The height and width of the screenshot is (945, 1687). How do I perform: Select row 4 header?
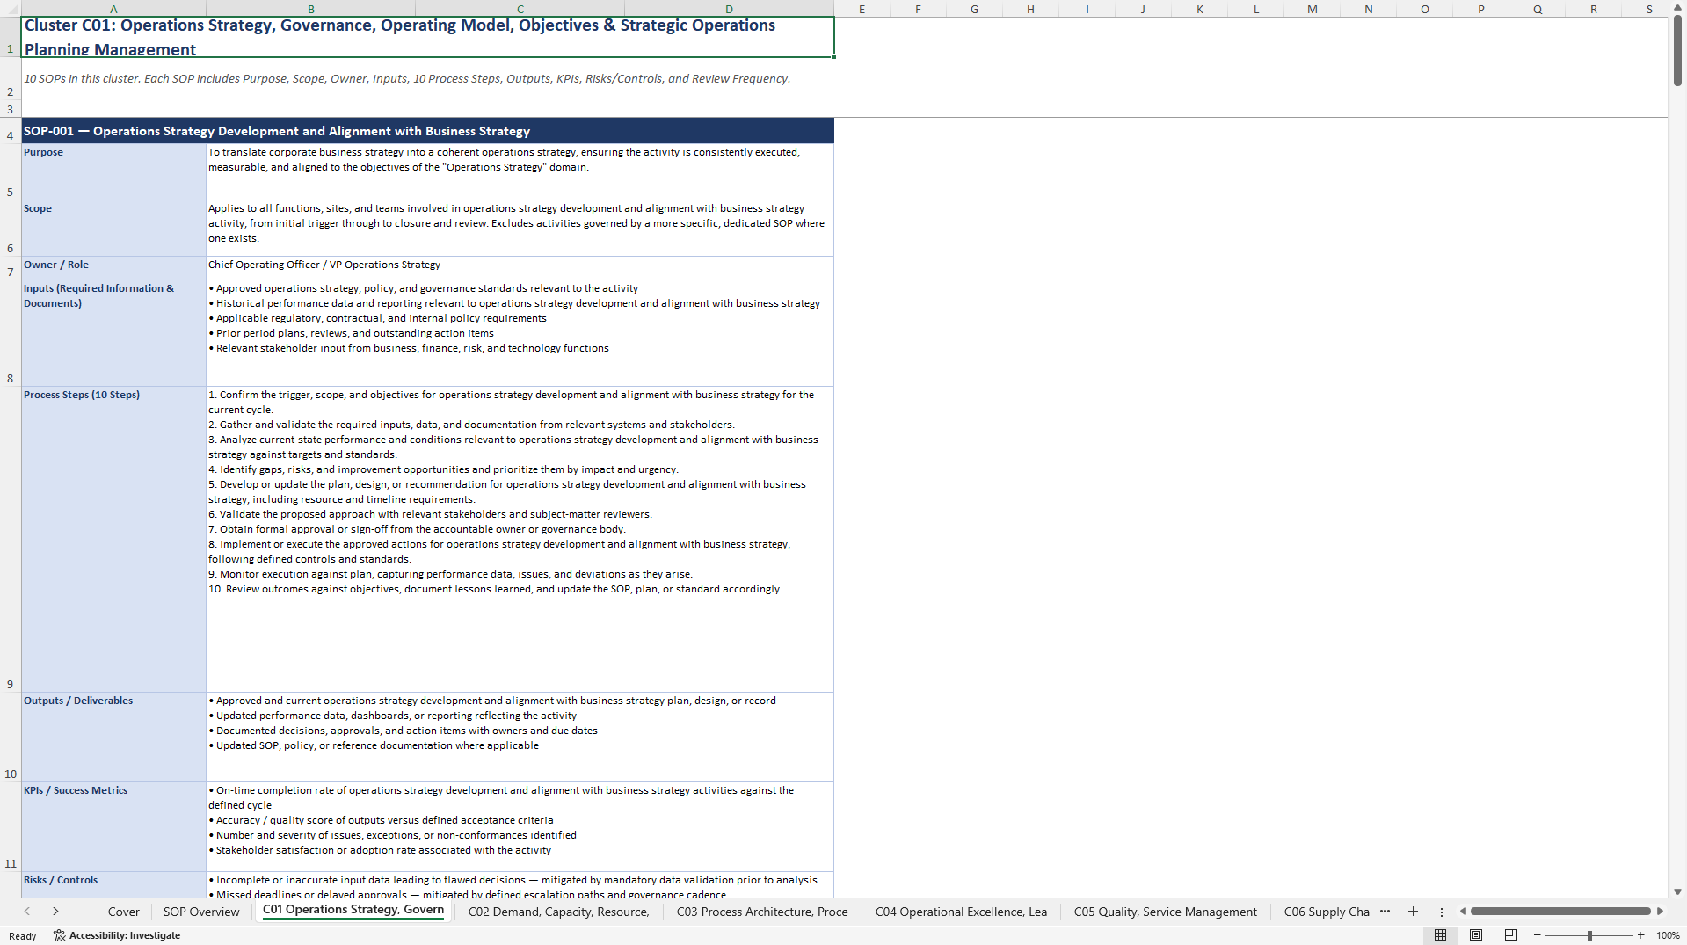[11, 131]
